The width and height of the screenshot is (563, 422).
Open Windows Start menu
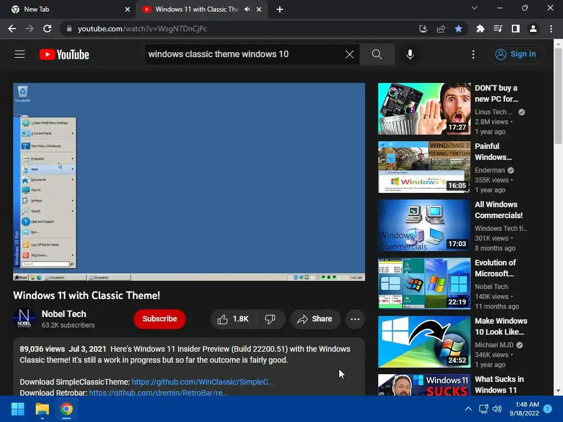point(18,409)
